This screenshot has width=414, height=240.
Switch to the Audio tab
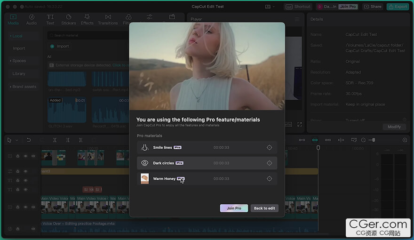[x=32, y=20]
